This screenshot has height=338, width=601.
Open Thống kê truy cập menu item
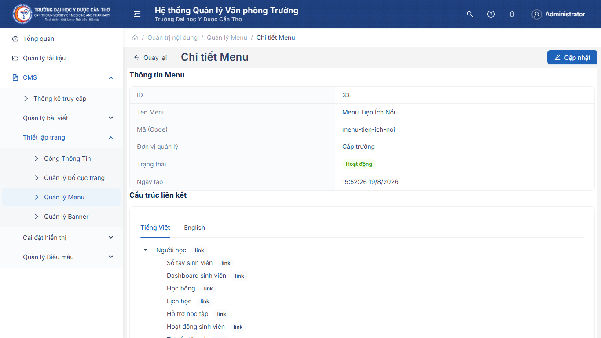click(x=61, y=99)
